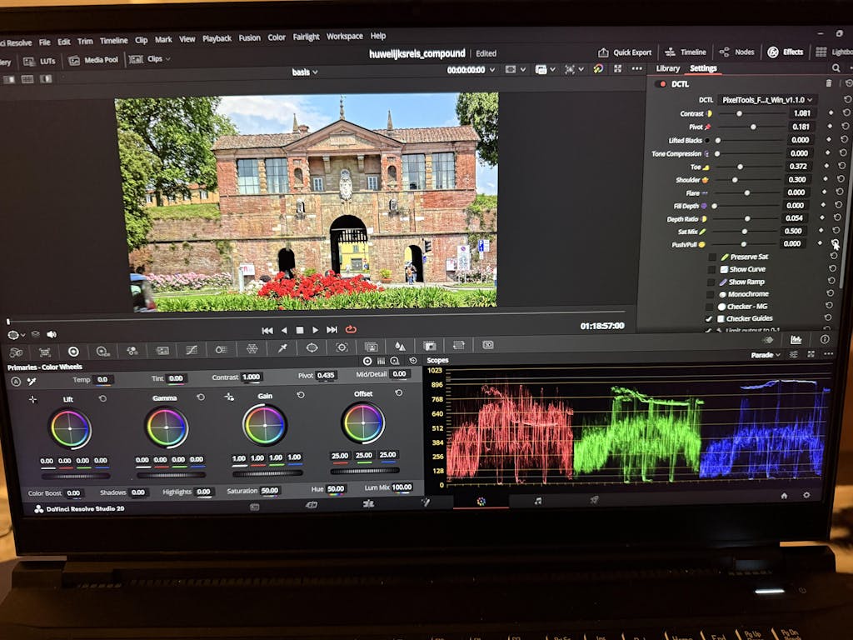Screen dimensions: 853x640
Task: Reset the Lift color wheel
Action: (x=102, y=398)
